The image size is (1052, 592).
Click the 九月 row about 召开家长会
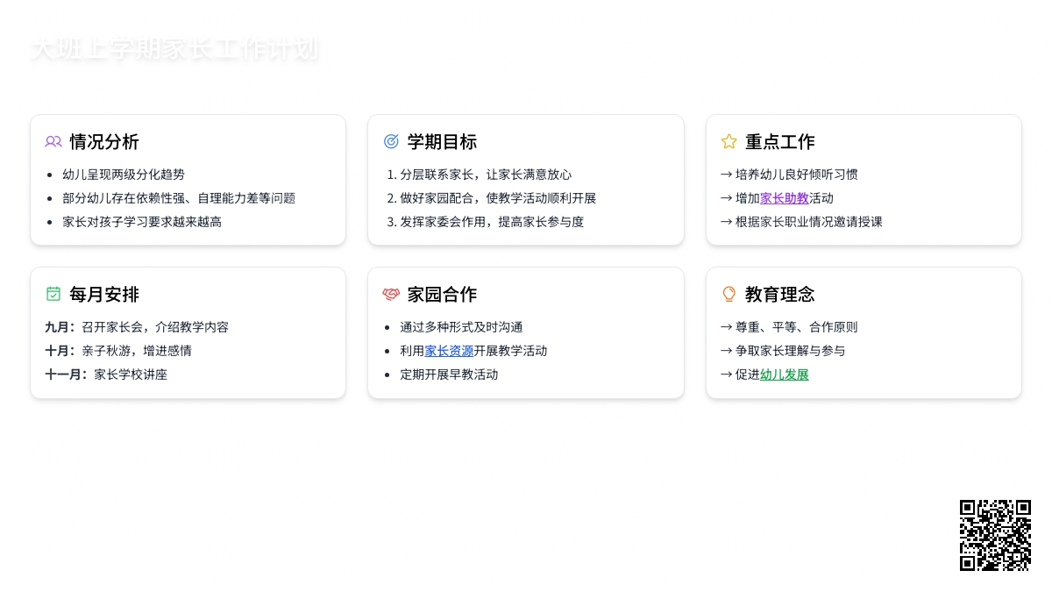(137, 327)
